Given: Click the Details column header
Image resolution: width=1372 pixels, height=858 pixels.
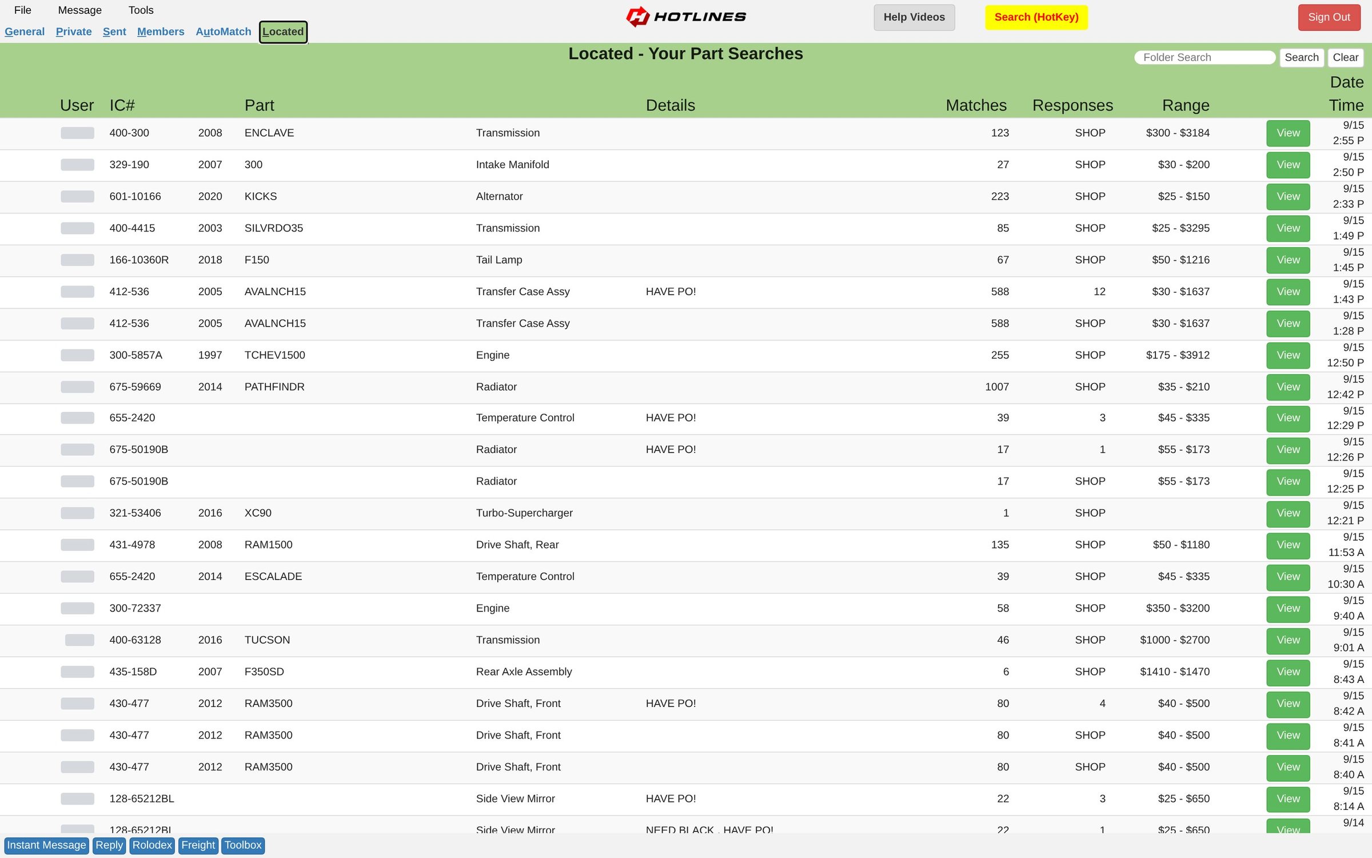Looking at the screenshot, I should coord(671,105).
